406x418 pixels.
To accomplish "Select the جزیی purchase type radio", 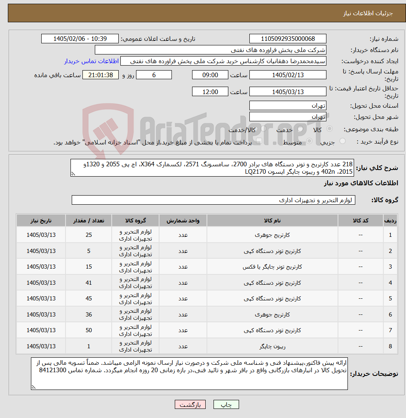I will click(x=343, y=141).
